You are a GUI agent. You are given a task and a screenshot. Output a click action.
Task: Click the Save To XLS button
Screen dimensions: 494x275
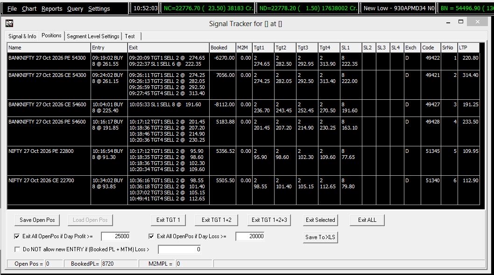pos(320,237)
